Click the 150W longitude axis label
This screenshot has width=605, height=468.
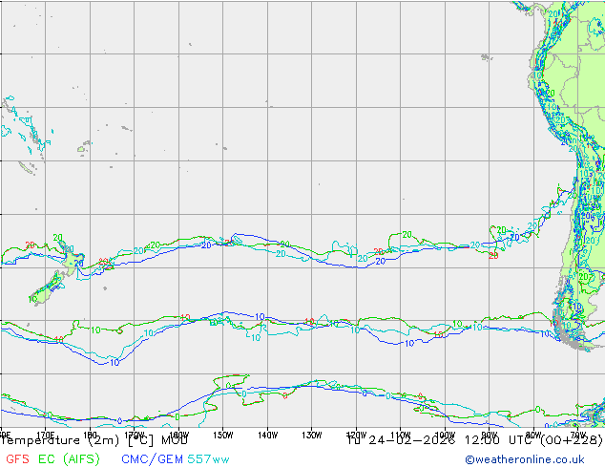pyautogui.click(x=223, y=436)
